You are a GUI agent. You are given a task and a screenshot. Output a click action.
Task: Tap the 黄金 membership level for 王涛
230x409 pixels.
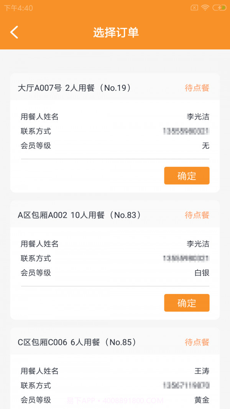tap(203, 400)
